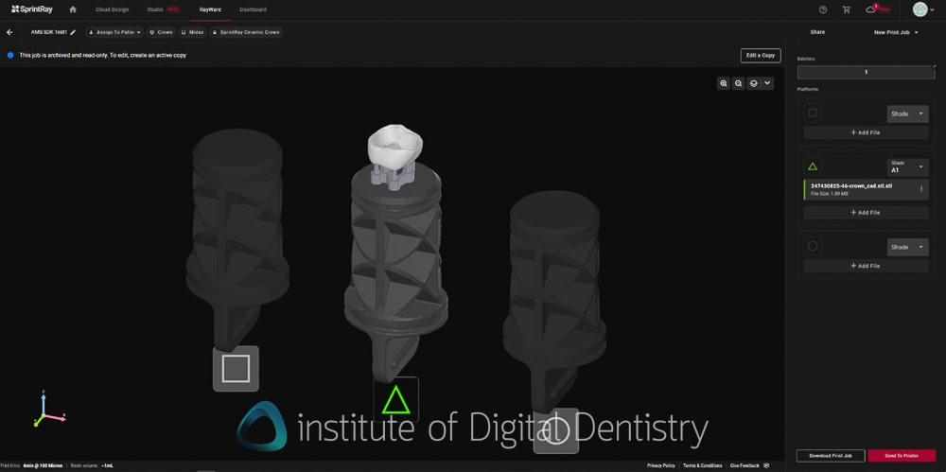Viewport: 946px width, 472px height.
Task: Click Edit a Copy button
Action: click(x=761, y=55)
